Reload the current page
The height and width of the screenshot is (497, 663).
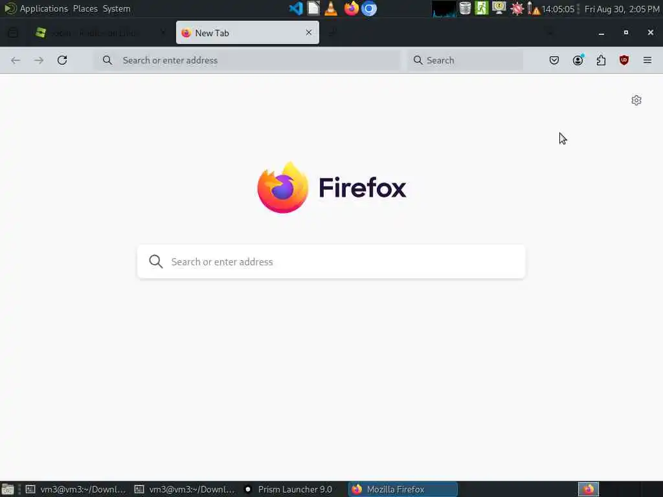[62, 60]
